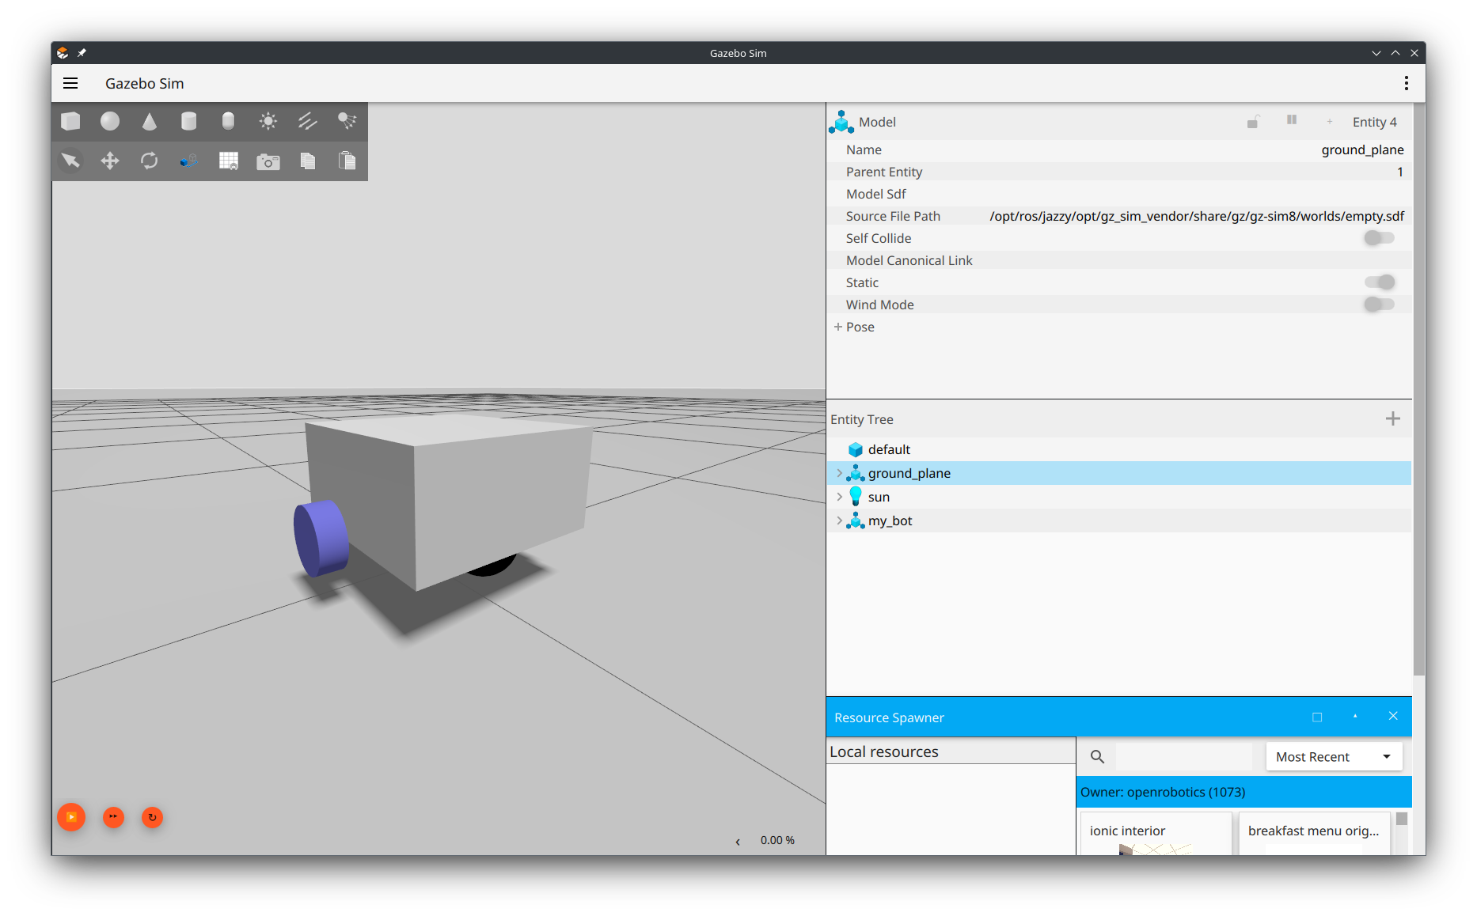Click the Resource Spawner search field

pos(1183,756)
